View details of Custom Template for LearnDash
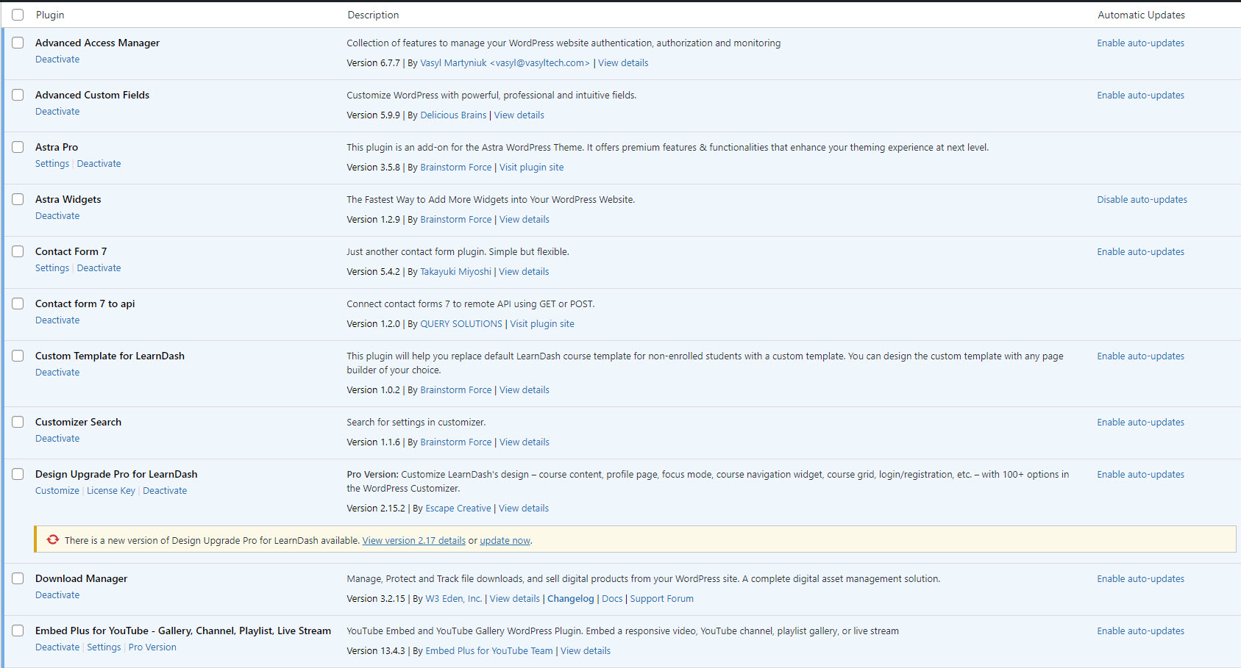The width and height of the screenshot is (1241, 668). pos(525,390)
